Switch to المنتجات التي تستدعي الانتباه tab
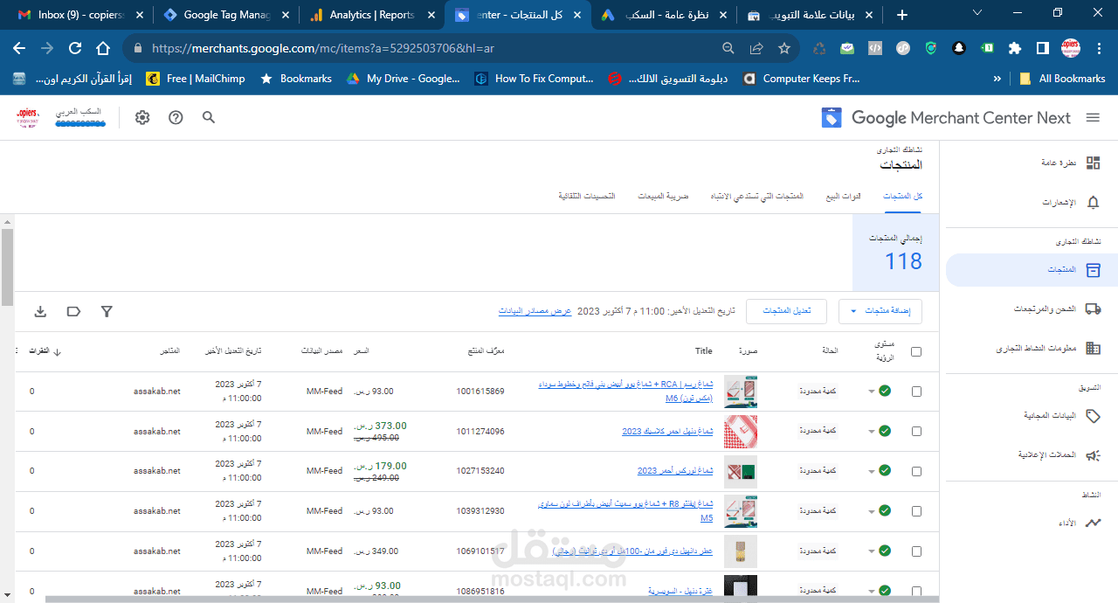The height and width of the screenshot is (603, 1118). pyautogui.click(x=756, y=197)
